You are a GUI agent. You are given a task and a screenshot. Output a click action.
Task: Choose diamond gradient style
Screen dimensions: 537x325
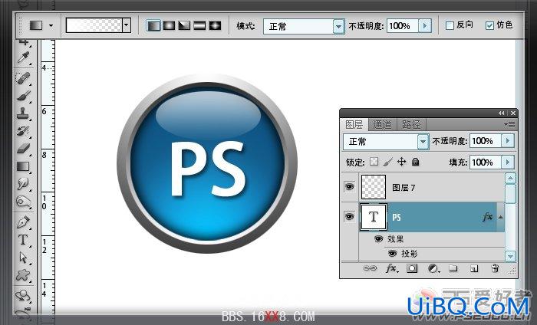tap(215, 25)
